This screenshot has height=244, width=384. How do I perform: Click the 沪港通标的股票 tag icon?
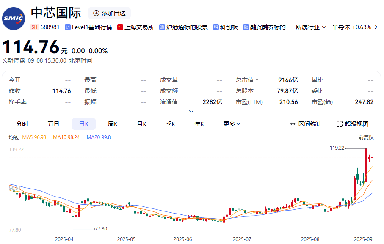coord(162,27)
